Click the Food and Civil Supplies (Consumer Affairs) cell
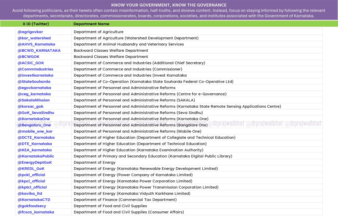Image resolution: width=338 pixels, height=220 pixels. [x=197, y=212]
